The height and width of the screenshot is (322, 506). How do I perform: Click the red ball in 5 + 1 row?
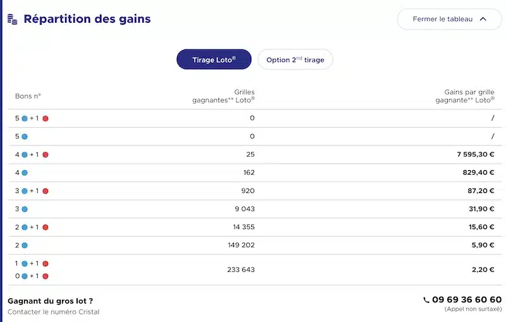click(46, 118)
